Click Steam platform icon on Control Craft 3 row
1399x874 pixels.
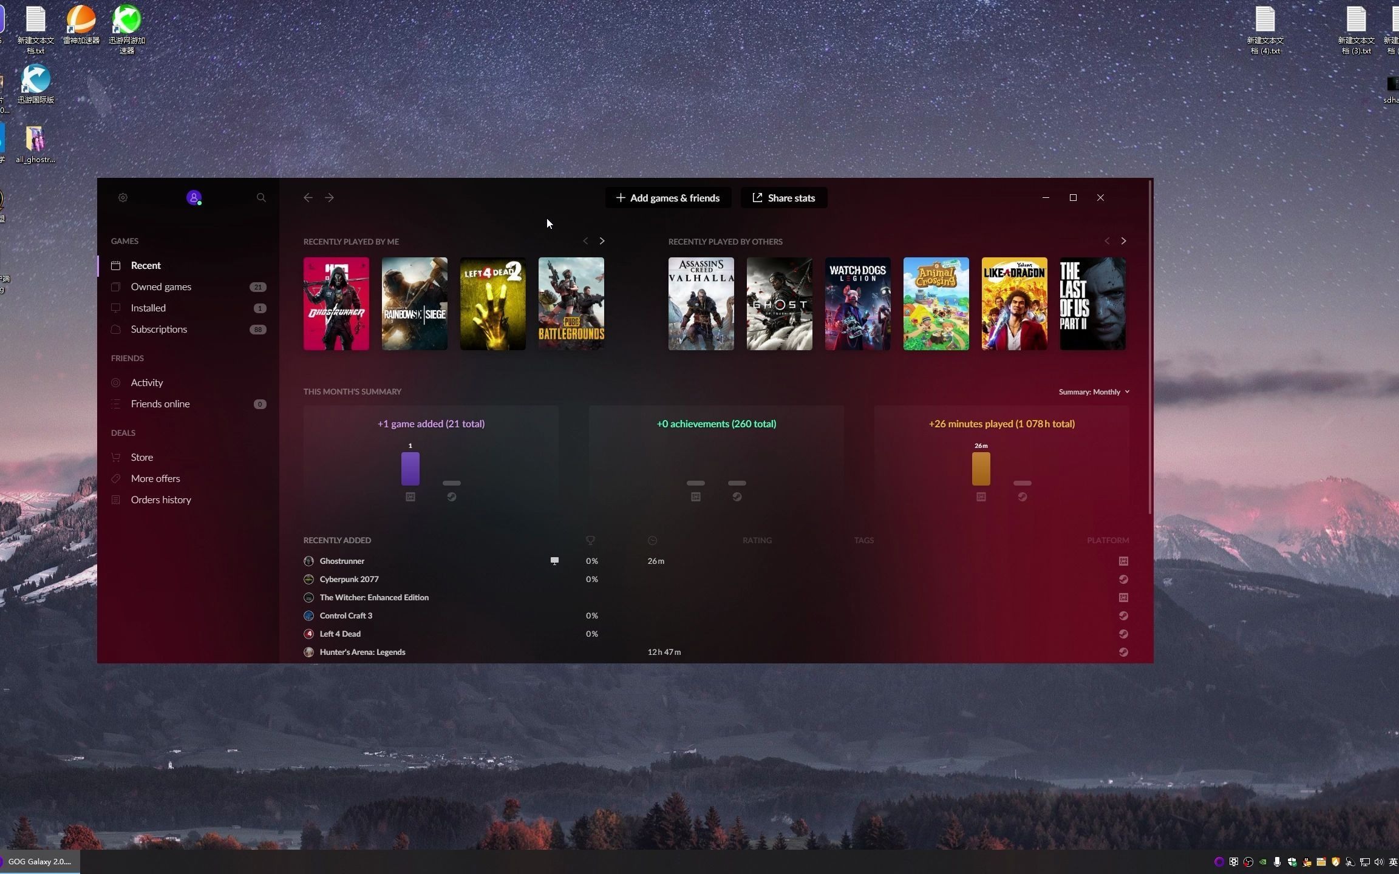(1123, 615)
